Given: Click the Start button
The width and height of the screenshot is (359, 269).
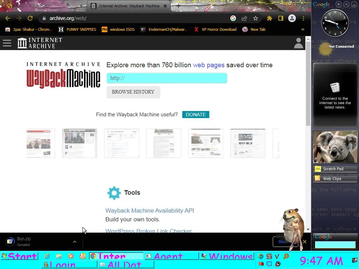Looking at the screenshot, I should (20, 256).
